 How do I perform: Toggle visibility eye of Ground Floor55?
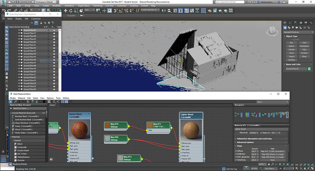point(19,86)
